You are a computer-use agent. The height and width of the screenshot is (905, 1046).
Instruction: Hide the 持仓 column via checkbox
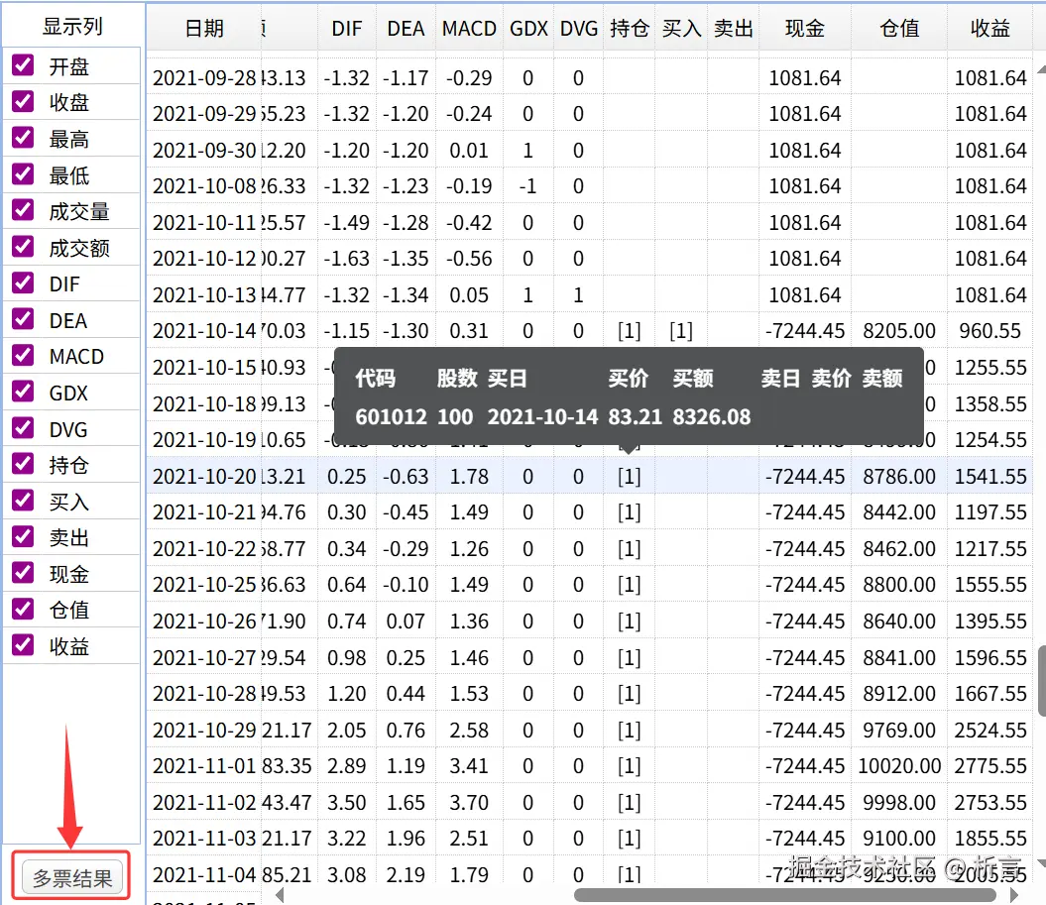click(23, 464)
